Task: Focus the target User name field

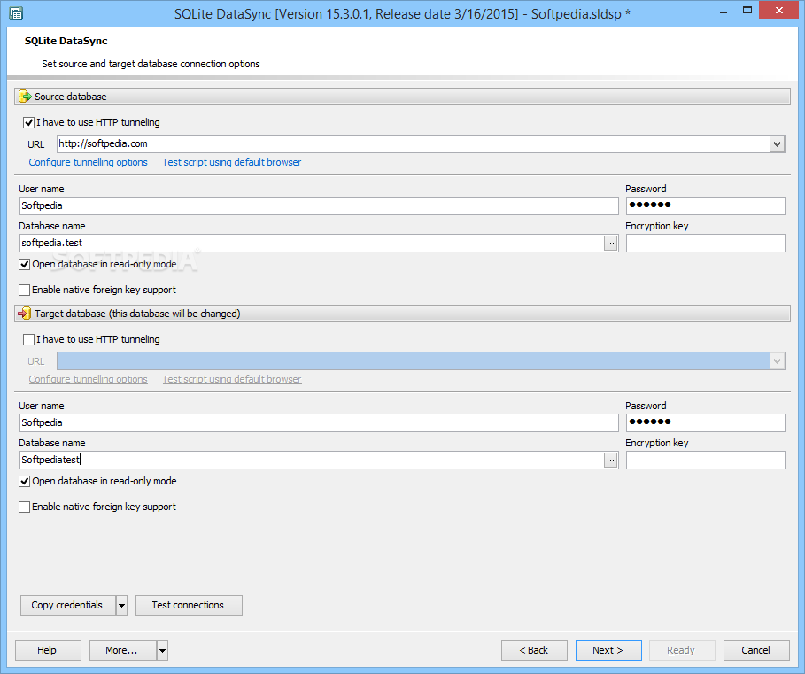Action: (x=319, y=423)
